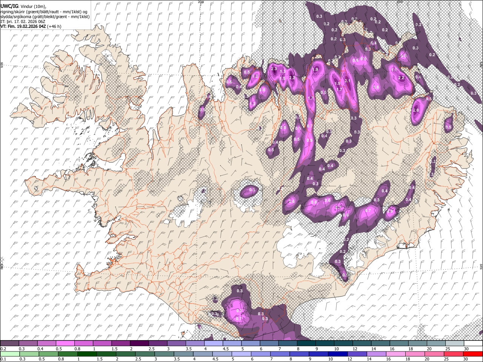Select the bright pink 0.5 snow-scale swatch
This screenshot has height=362, width=483.
click(x=65, y=344)
